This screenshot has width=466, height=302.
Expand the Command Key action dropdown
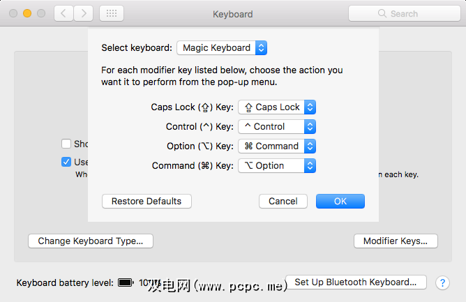tap(277, 165)
